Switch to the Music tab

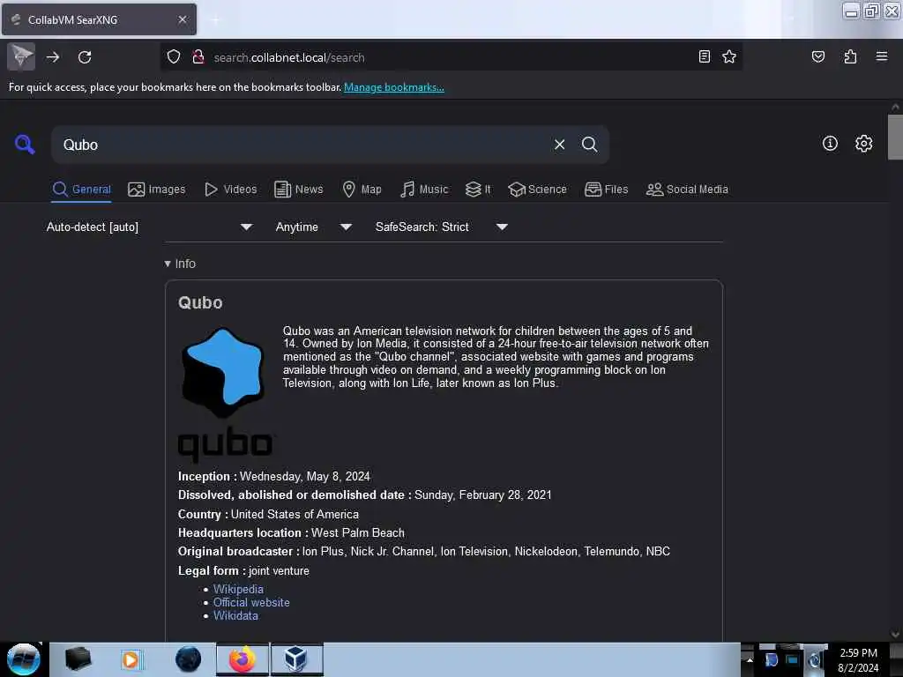tap(424, 190)
